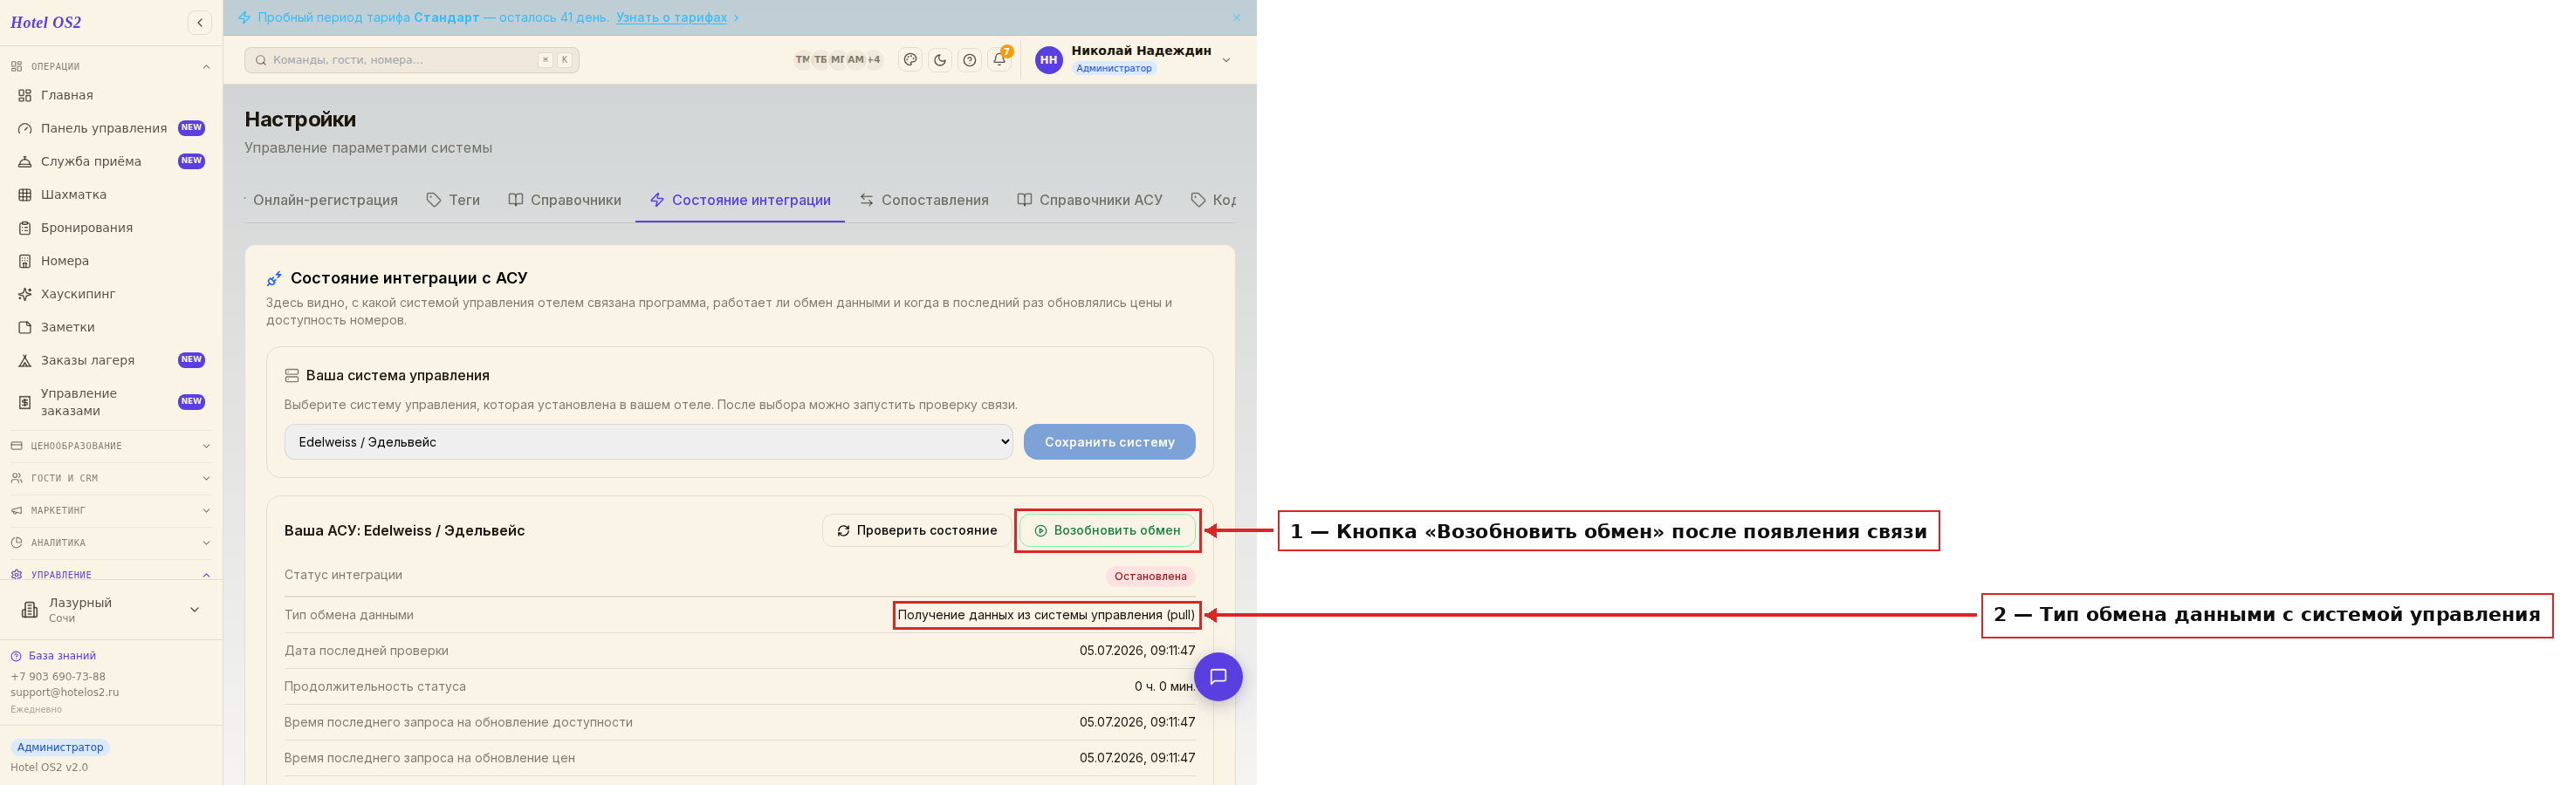The image size is (2574, 785).
Task: Expand the Аналитика sidebar section
Action: click(x=111, y=543)
